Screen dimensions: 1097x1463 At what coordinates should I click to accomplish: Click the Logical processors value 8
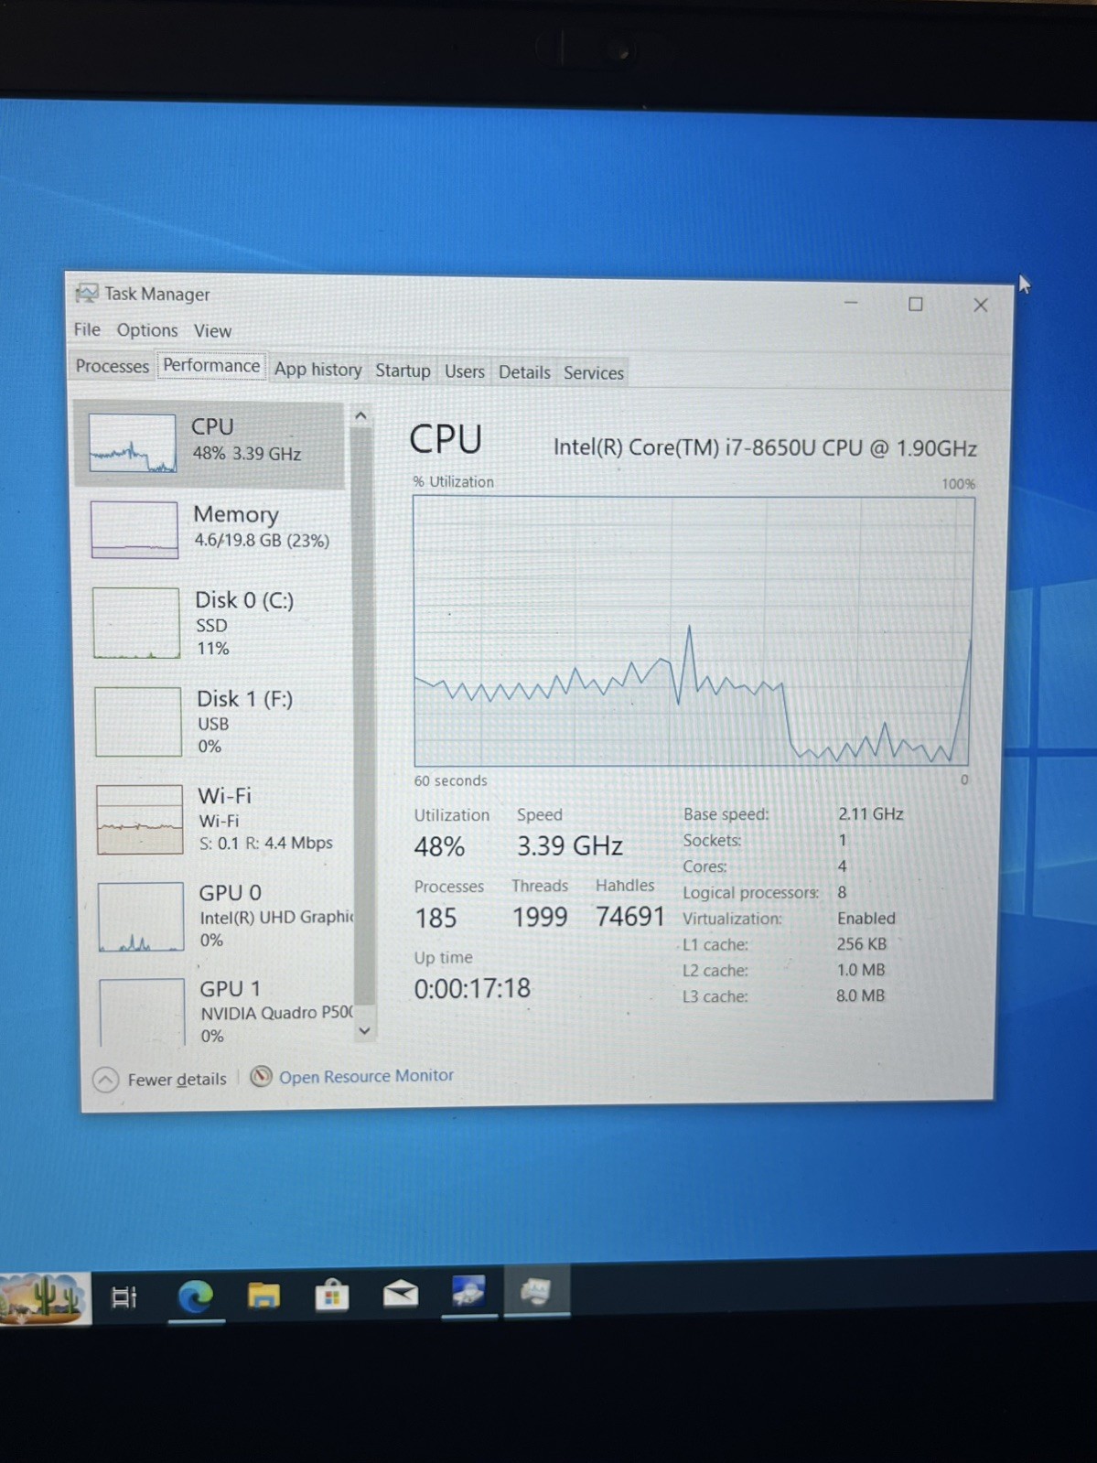842,892
